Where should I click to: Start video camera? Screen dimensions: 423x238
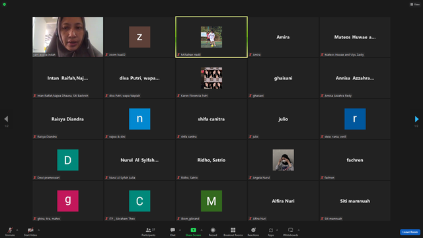pyautogui.click(x=30, y=231)
